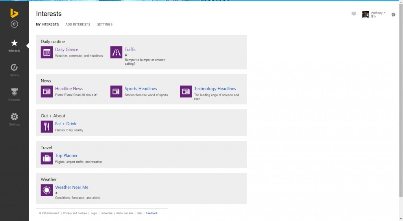Expand the Anthony account dropdown arrow
403x221 pixels.
(385, 13)
